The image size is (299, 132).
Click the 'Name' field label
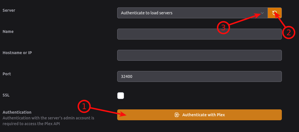8,31
